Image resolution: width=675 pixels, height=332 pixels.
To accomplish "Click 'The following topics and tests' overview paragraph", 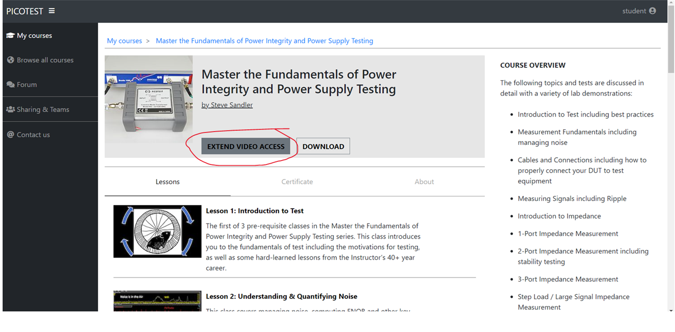I will (572, 88).
